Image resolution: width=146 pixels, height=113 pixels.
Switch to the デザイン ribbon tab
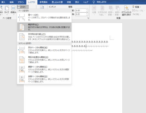tap(21, 2)
